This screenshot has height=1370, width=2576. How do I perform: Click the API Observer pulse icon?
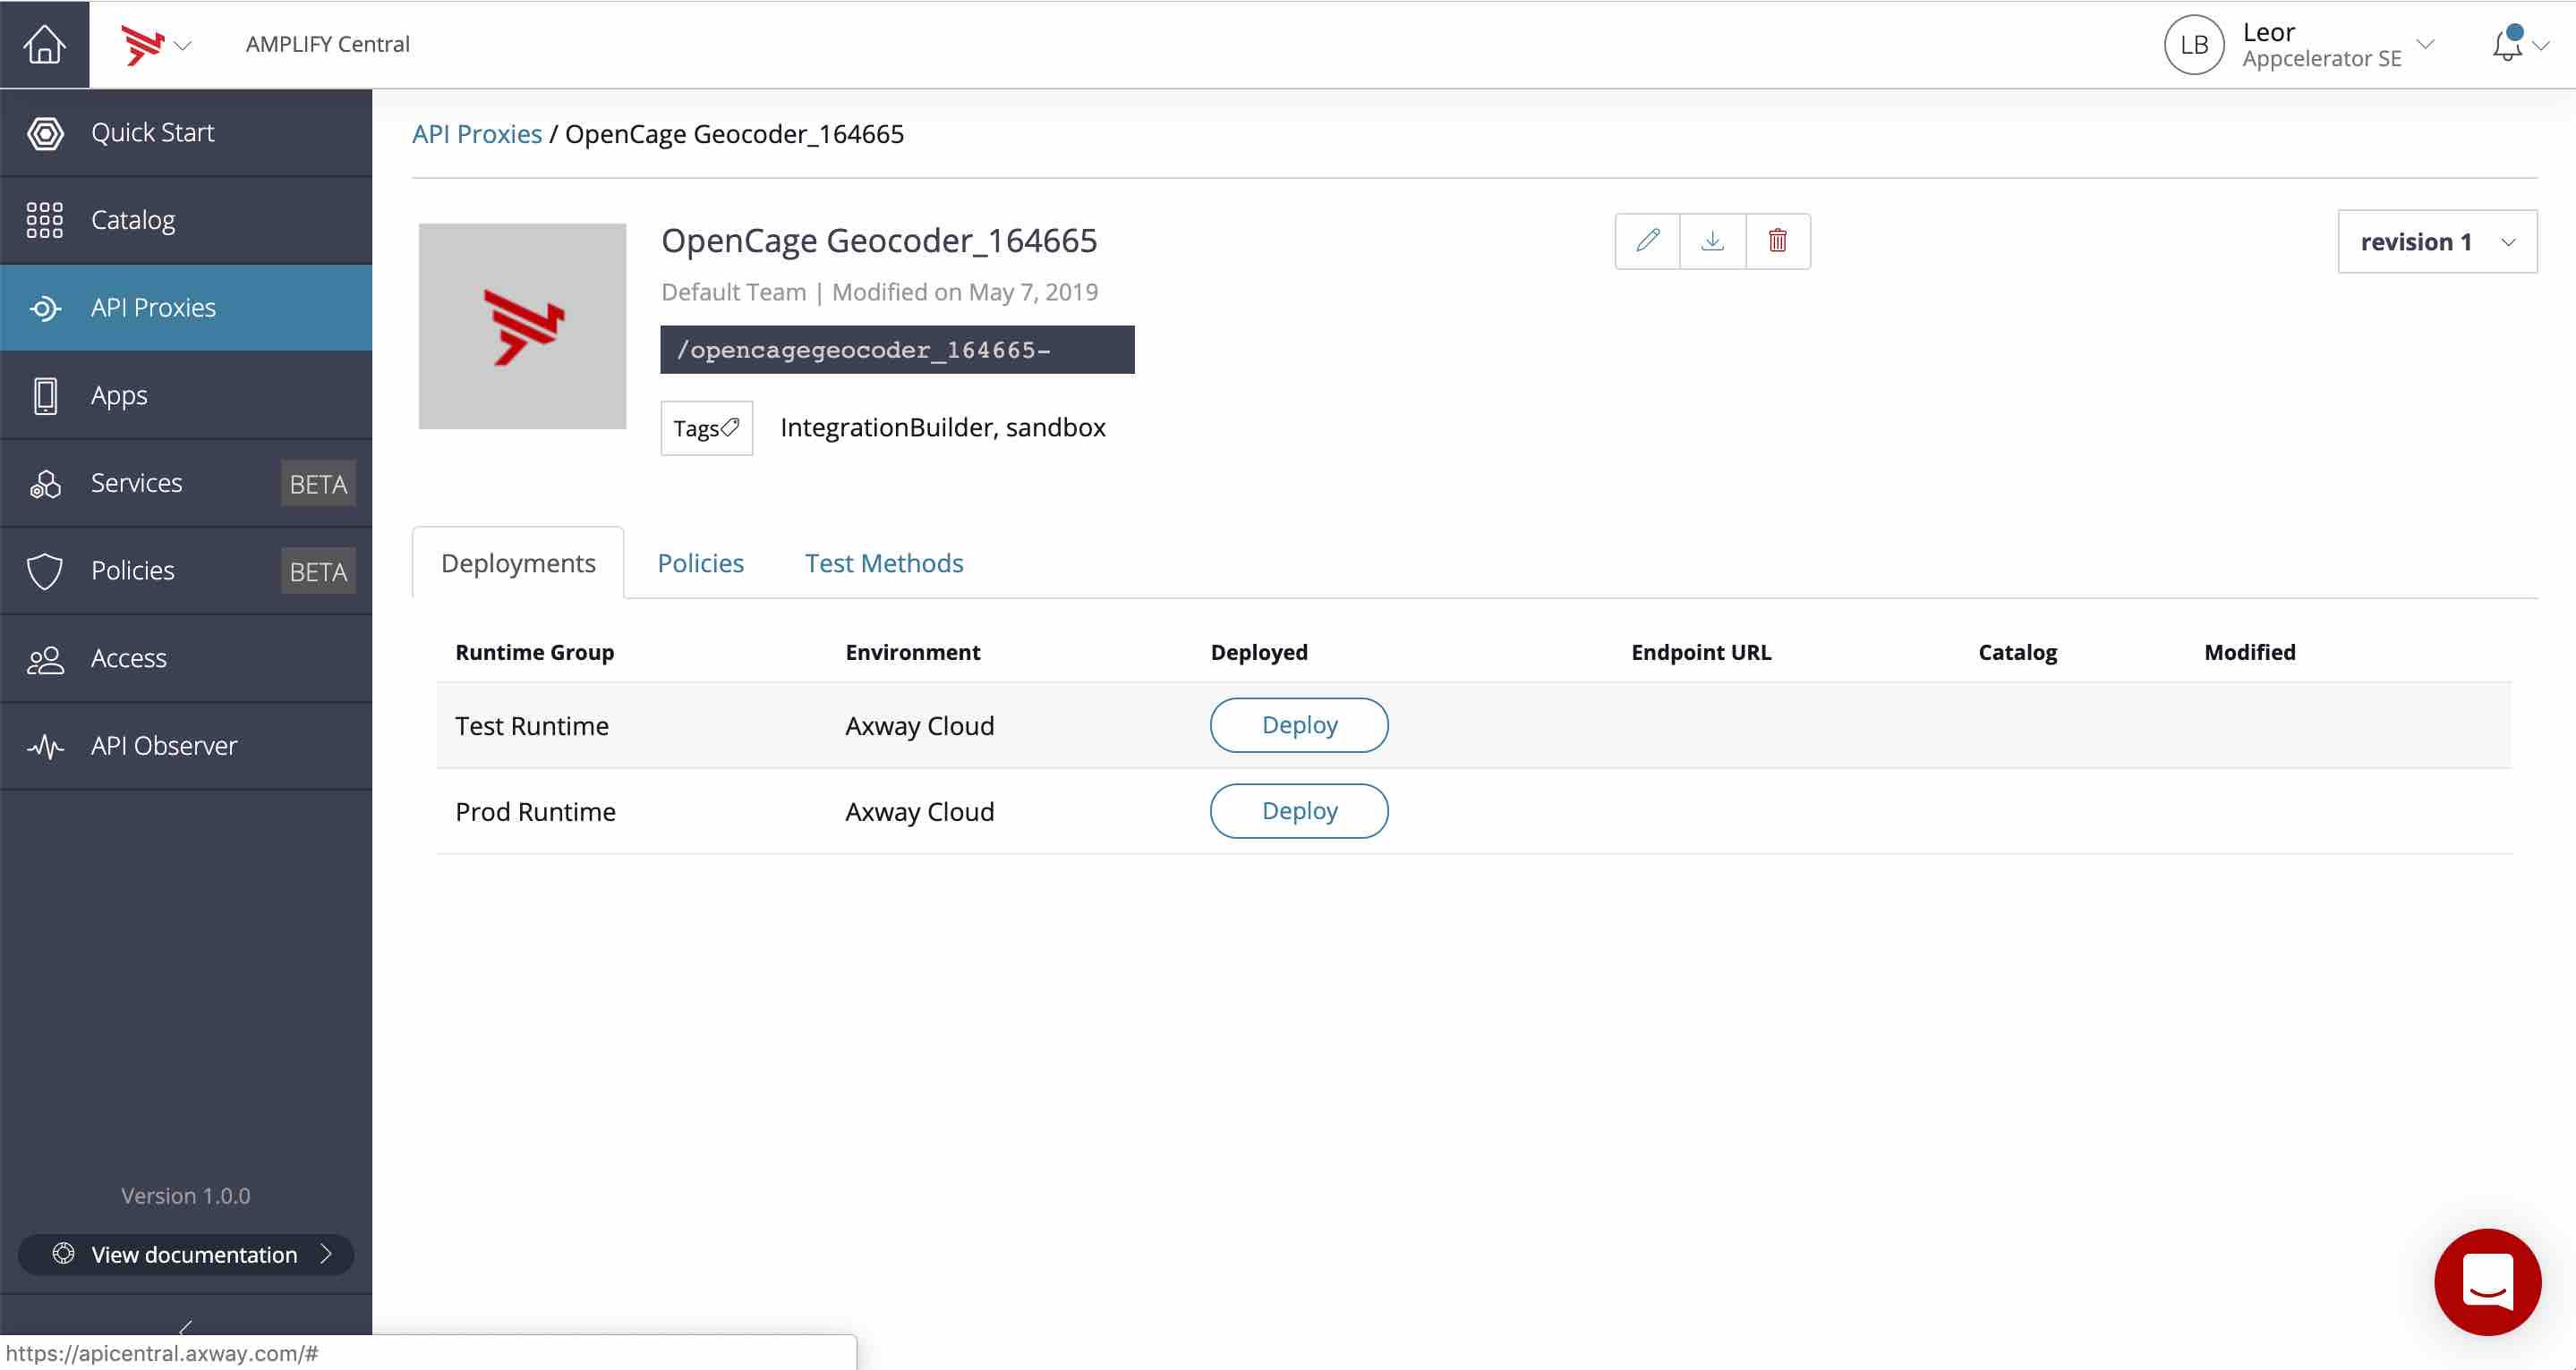(x=45, y=747)
